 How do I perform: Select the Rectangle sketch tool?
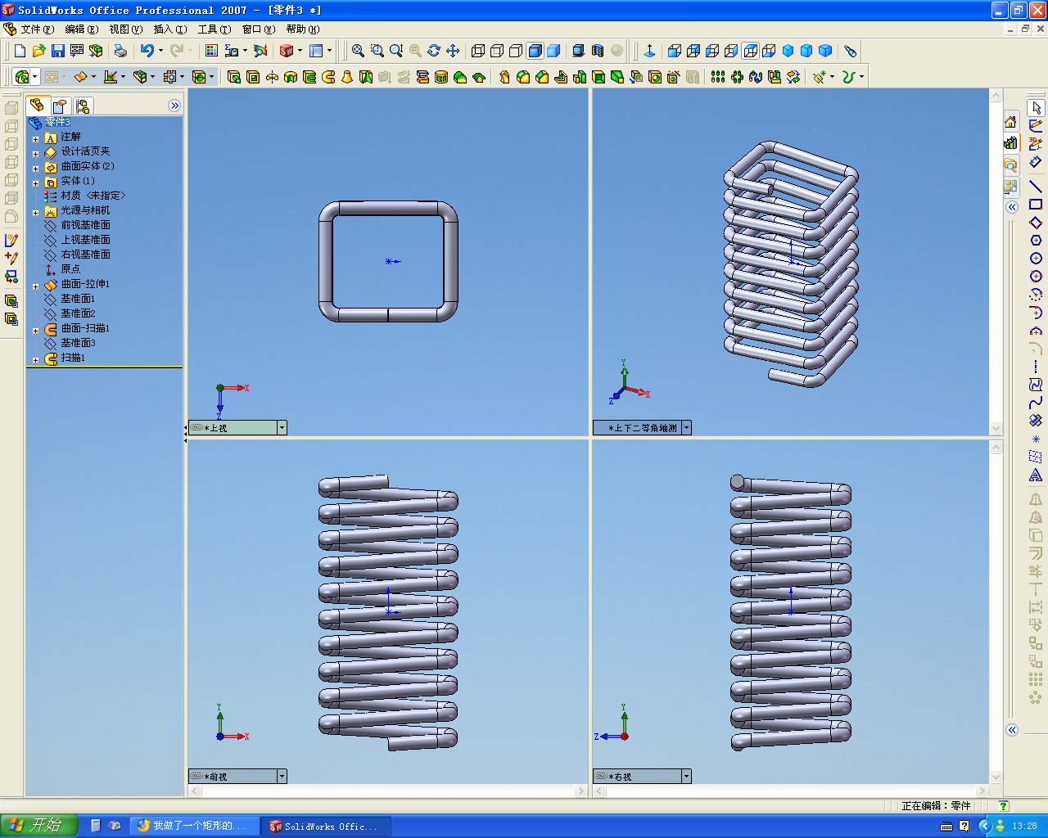(x=1036, y=205)
